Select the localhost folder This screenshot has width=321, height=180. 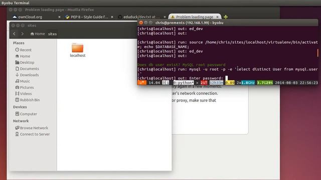point(78,50)
